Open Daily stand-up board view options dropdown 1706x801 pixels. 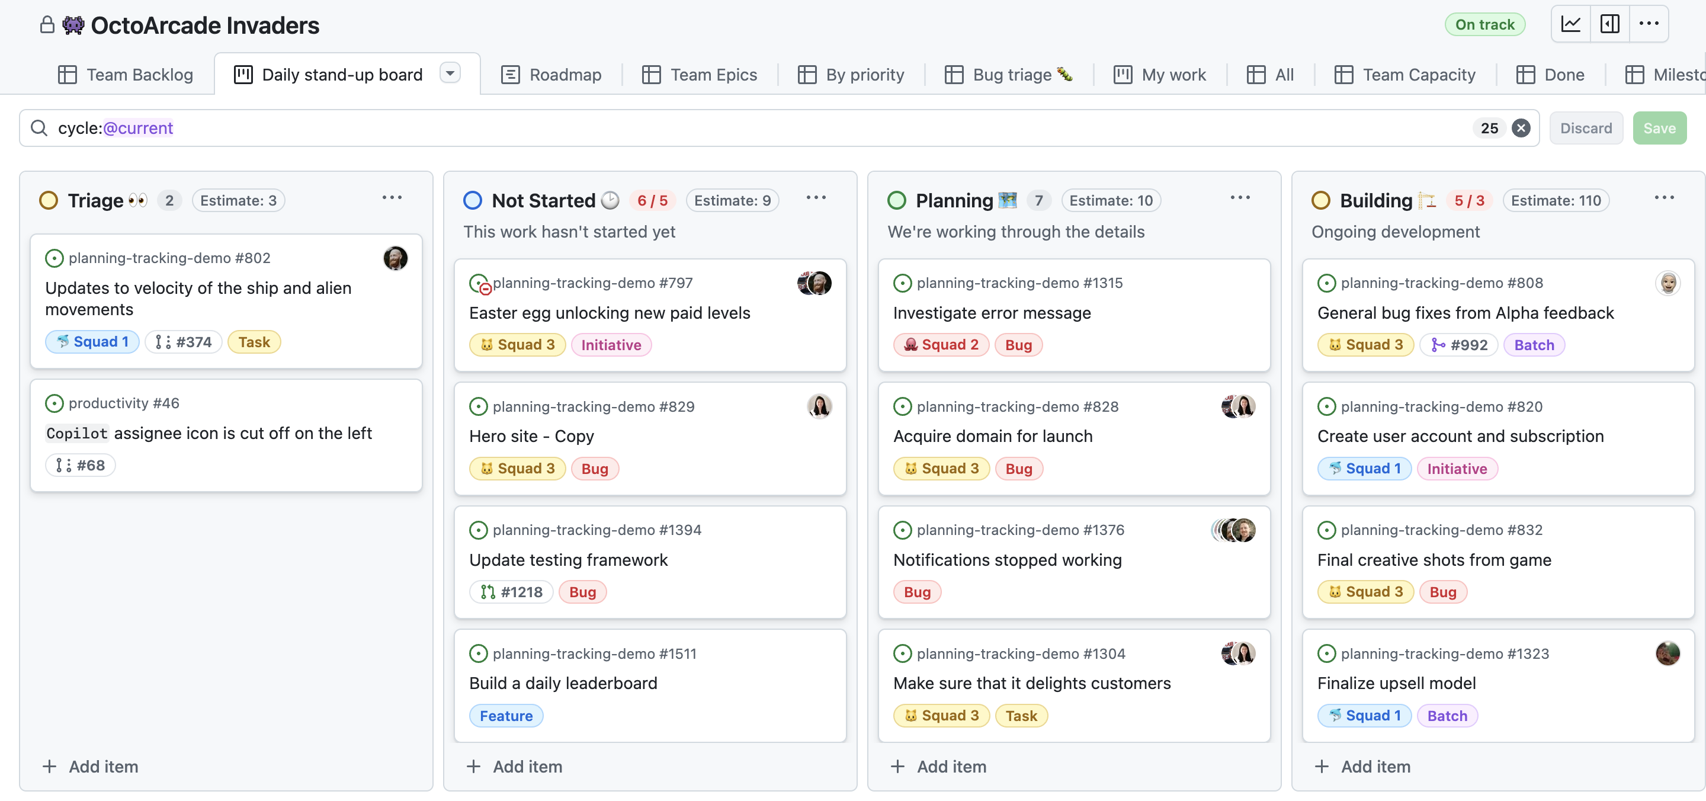[x=450, y=73]
